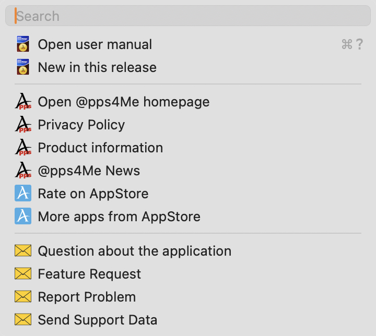Screen dimensions: 376x336
Task: Select the Feature Request menu item
Action: point(89,274)
